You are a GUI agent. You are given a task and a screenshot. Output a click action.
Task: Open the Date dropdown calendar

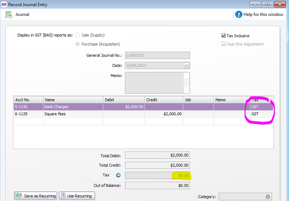pyautogui.click(x=187, y=65)
